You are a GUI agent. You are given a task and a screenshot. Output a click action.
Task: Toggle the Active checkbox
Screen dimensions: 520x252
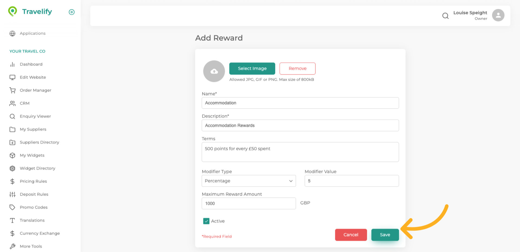coord(206,221)
